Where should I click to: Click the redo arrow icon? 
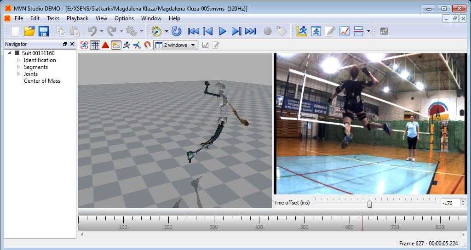click(x=112, y=31)
